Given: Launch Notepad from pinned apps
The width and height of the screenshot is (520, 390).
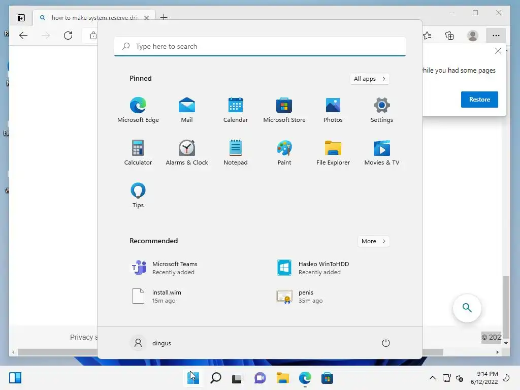Looking at the screenshot, I should click(236, 152).
